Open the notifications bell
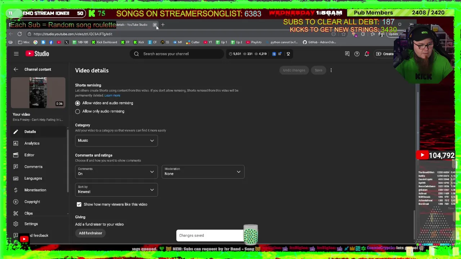 click(367, 54)
